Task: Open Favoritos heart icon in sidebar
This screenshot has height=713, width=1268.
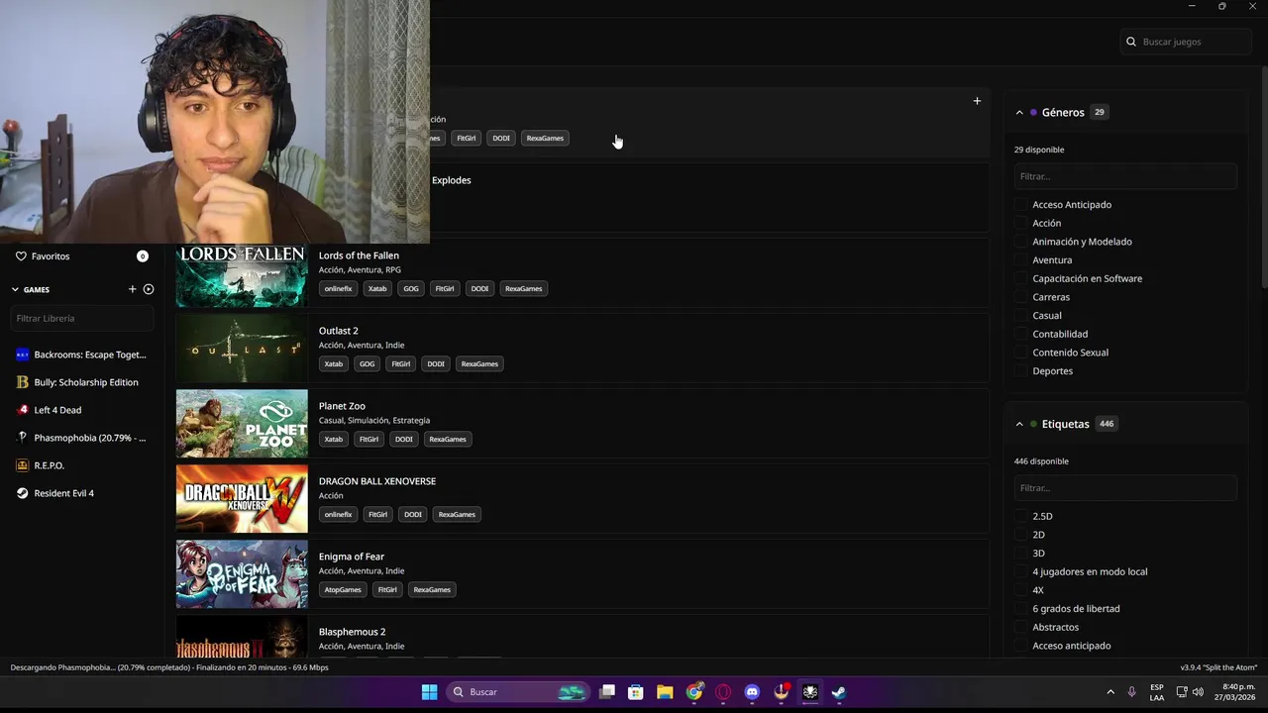Action: [21, 256]
